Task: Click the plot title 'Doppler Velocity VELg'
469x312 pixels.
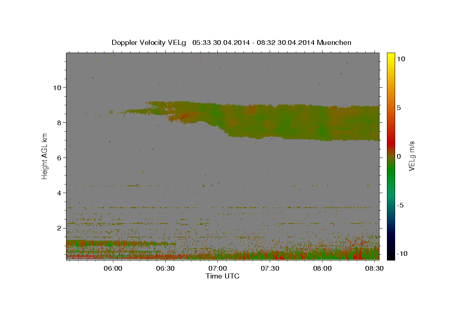Action: coord(150,43)
